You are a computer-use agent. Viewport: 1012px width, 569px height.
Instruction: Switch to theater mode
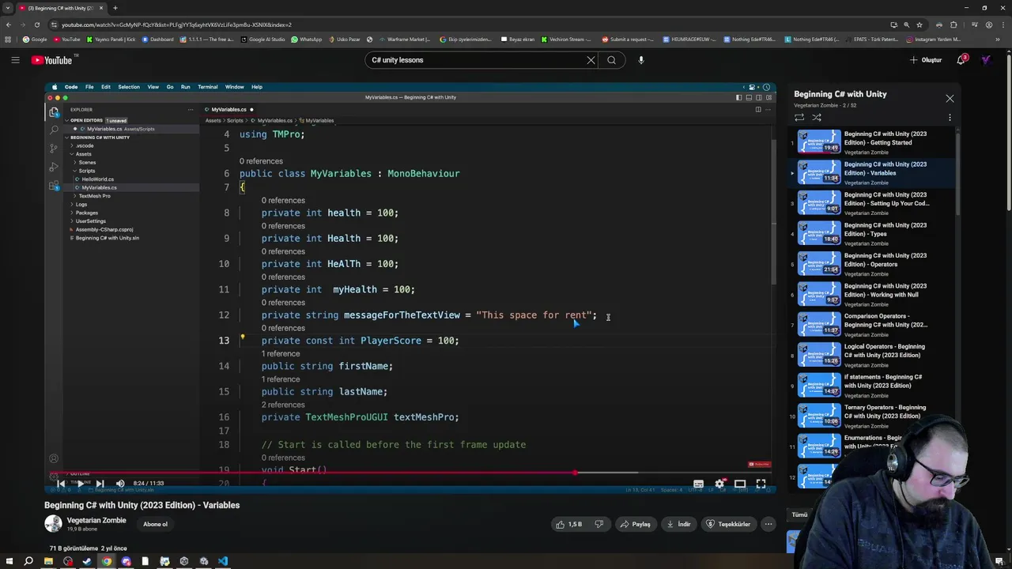(x=740, y=484)
